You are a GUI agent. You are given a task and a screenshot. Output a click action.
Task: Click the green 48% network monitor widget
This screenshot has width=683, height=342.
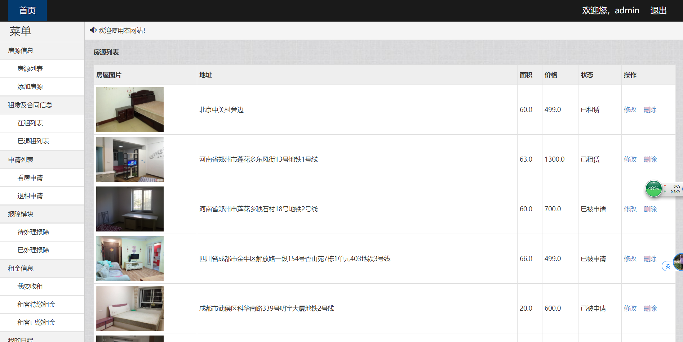tap(653, 189)
